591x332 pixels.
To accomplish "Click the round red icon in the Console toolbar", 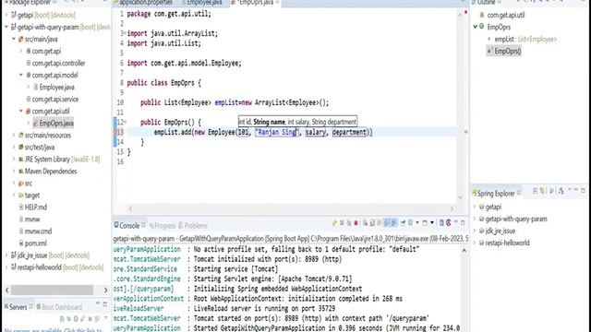I will 449,223.
